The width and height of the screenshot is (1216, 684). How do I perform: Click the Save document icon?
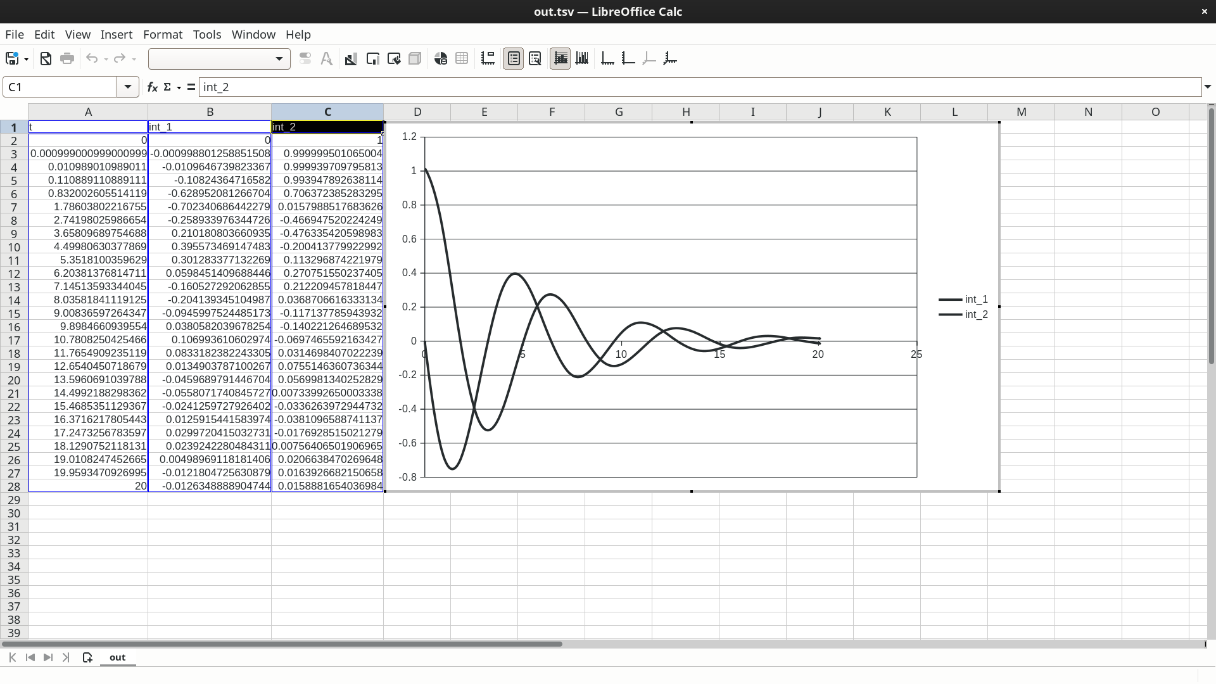11,59
